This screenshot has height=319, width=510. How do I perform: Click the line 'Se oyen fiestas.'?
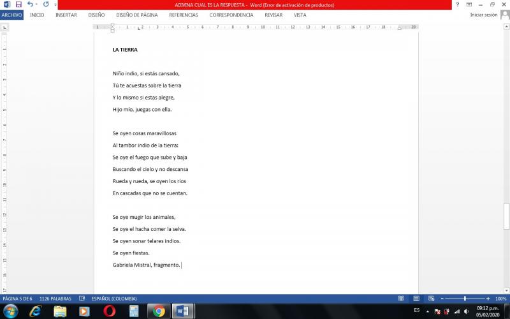pyautogui.click(x=131, y=253)
